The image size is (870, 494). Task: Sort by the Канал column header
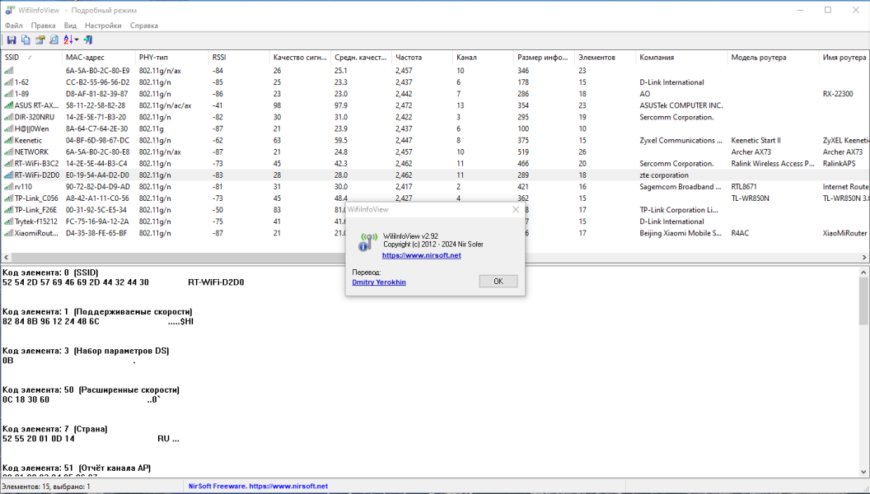coord(483,57)
